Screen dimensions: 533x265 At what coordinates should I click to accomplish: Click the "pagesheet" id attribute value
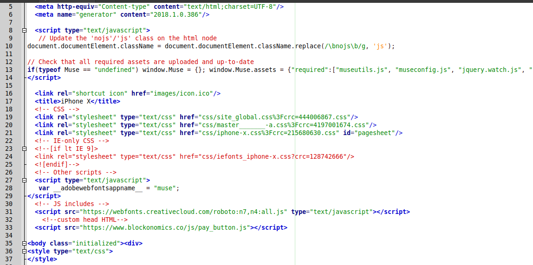[x=374, y=133]
